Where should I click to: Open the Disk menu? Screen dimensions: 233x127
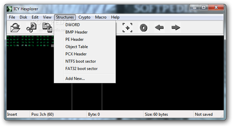[23, 17]
